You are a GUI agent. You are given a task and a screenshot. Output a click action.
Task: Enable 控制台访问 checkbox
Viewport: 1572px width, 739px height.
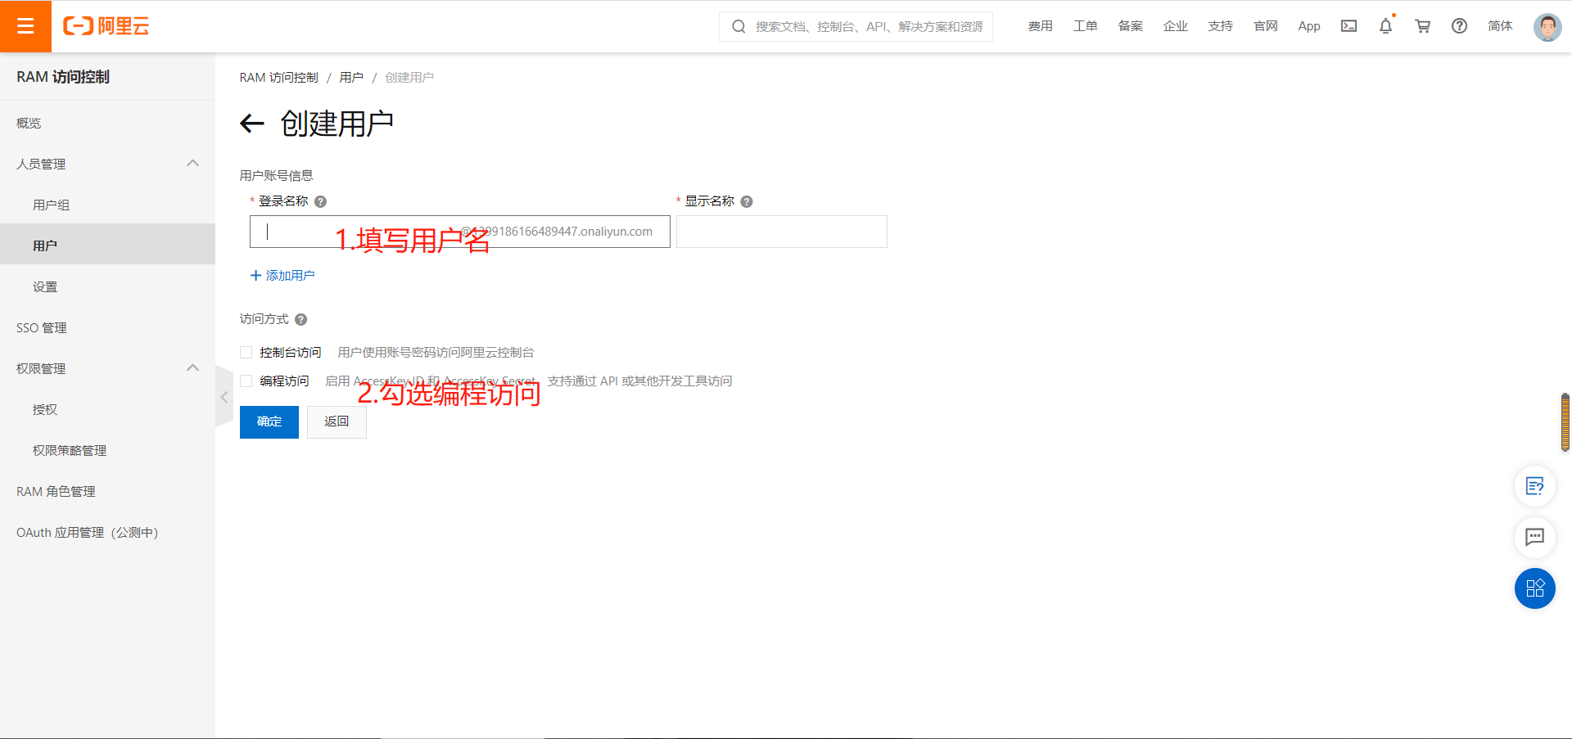point(246,352)
